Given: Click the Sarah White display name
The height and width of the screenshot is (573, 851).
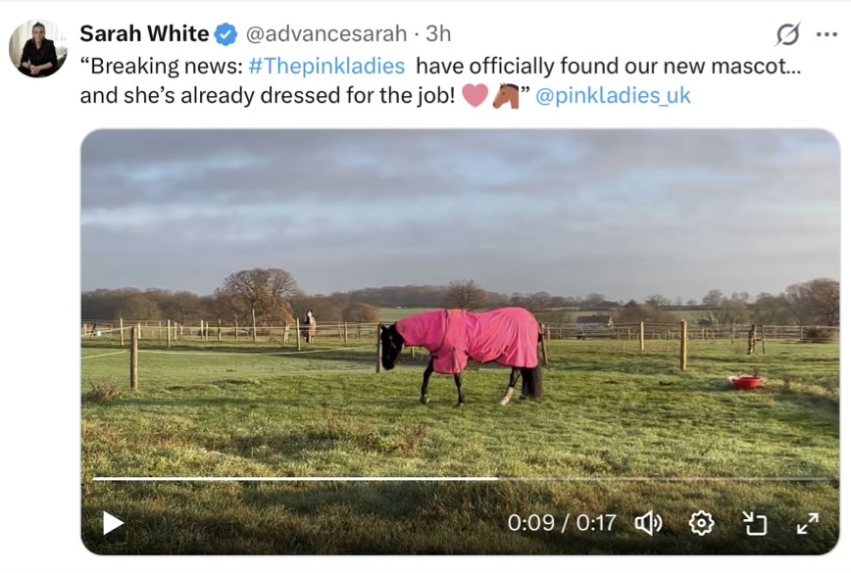Looking at the screenshot, I should tap(144, 34).
